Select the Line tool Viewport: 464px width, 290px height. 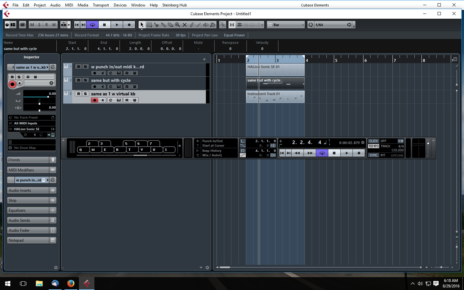(x=199, y=25)
